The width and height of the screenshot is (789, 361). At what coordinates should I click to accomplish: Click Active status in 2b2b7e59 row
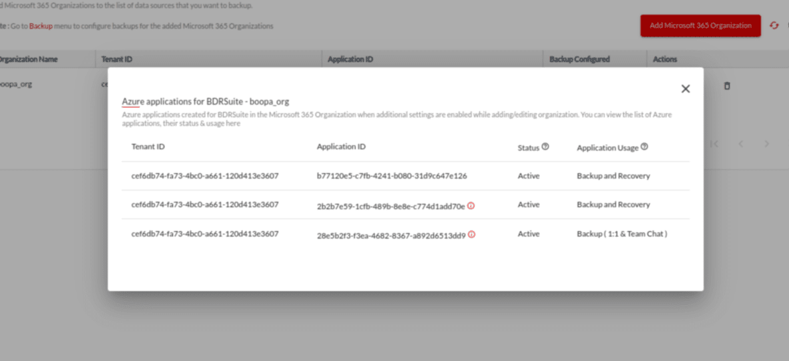(x=529, y=205)
